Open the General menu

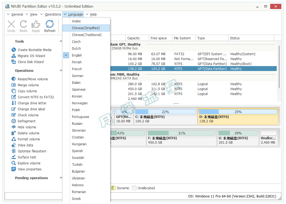pos(15,14)
